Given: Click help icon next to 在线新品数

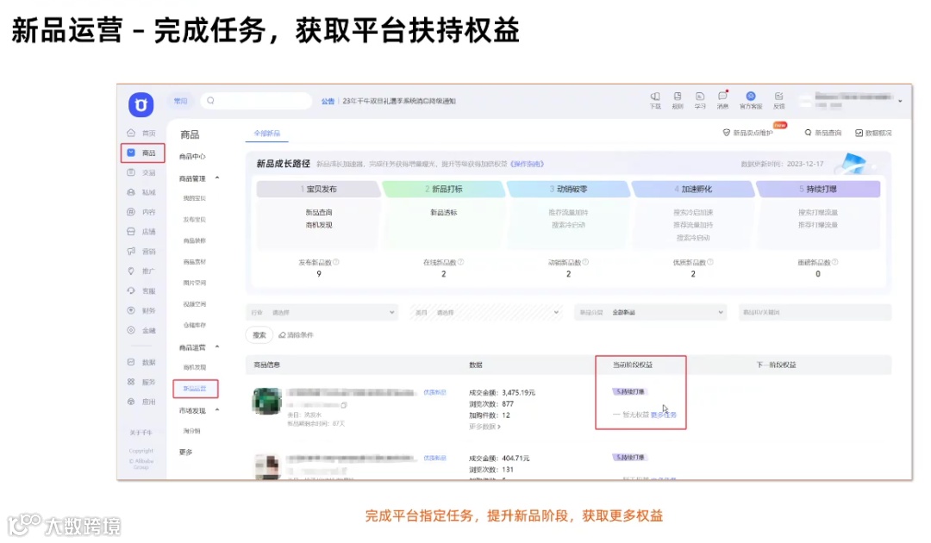Looking at the screenshot, I should [460, 262].
